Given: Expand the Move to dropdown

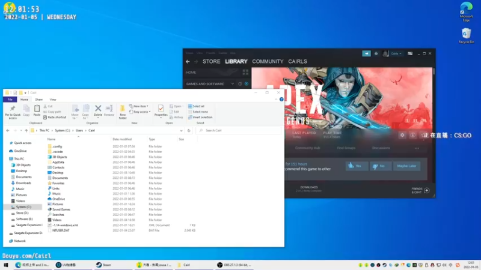Looking at the screenshot, I should click(75, 116).
